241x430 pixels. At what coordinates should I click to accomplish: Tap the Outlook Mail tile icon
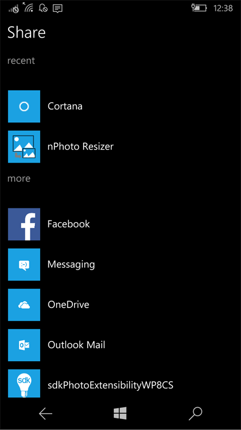24,345
